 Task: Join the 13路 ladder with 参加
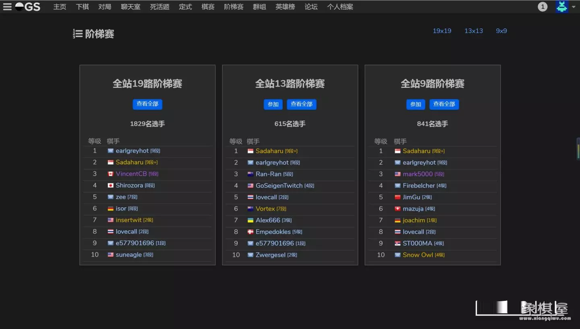tap(273, 104)
